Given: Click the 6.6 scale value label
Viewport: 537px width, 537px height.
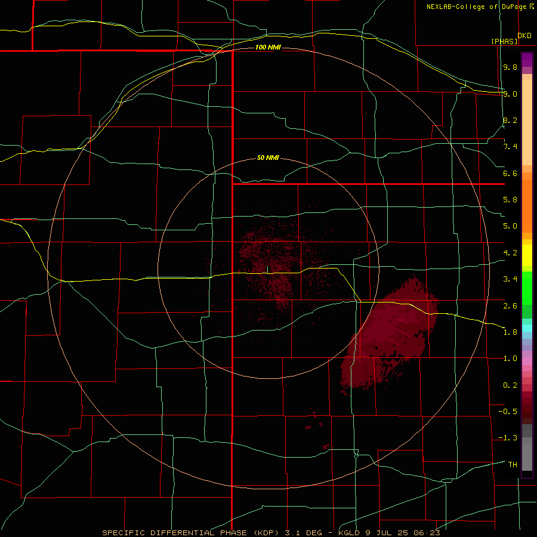Looking at the screenshot, I should pyautogui.click(x=510, y=173).
